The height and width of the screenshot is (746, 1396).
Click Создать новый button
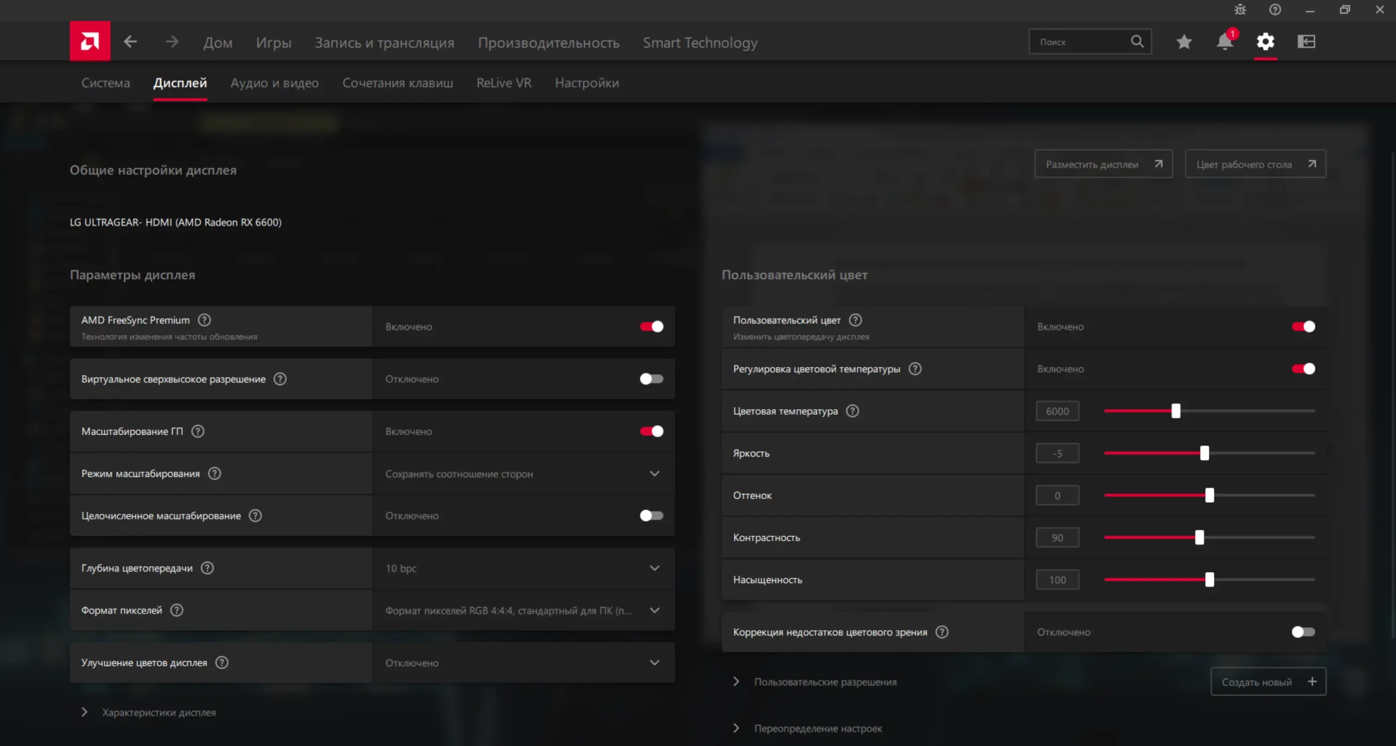pos(1267,682)
